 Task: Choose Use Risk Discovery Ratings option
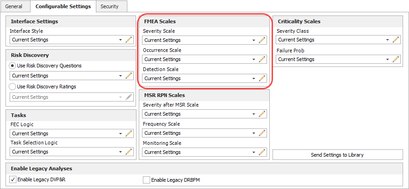click(13, 87)
